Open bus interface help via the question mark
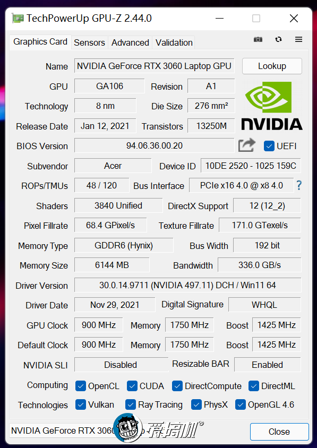 (299, 186)
